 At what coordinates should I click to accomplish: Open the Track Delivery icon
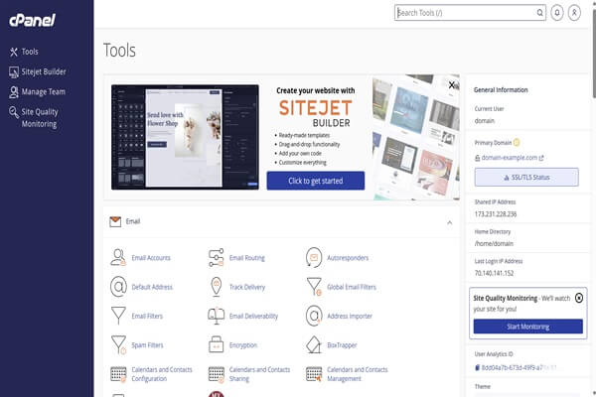216,287
